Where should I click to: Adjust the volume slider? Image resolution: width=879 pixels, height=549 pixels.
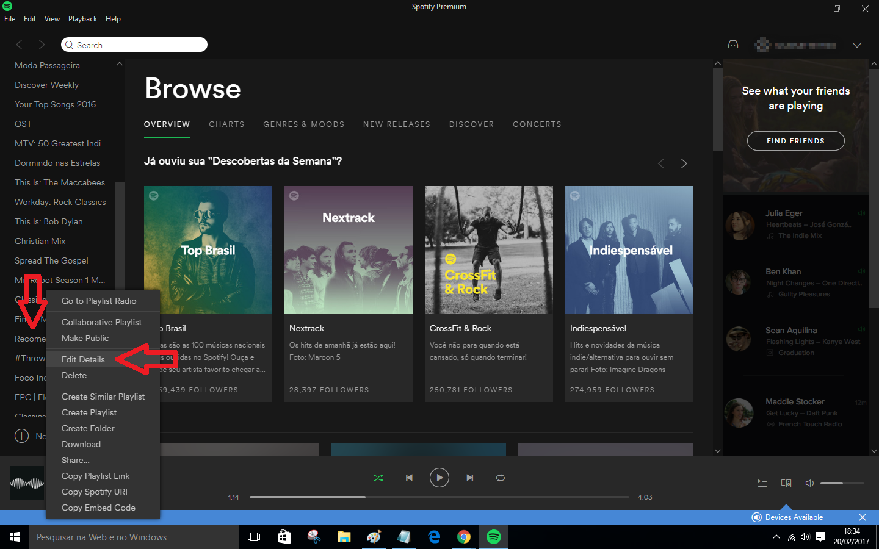click(842, 483)
